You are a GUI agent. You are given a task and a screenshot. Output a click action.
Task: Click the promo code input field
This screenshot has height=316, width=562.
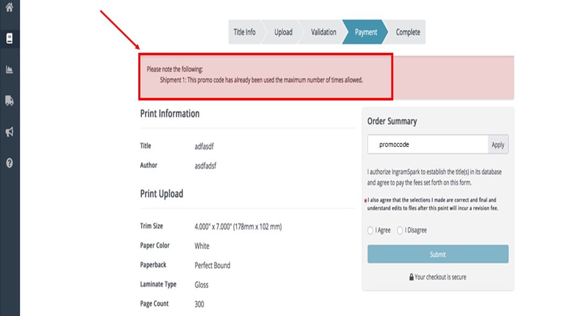pos(428,144)
